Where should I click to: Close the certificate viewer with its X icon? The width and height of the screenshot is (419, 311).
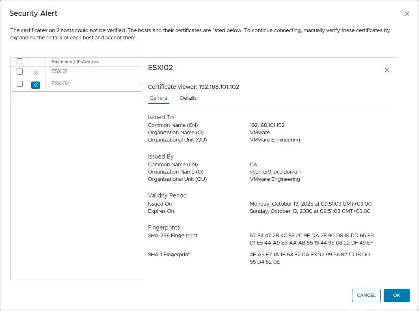[x=387, y=70]
